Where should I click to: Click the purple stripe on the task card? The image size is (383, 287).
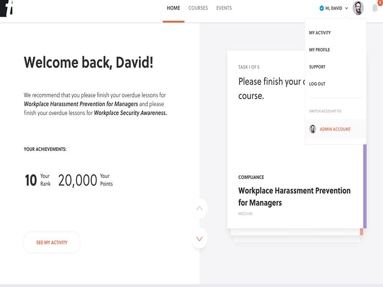click(x=365, y=187)
